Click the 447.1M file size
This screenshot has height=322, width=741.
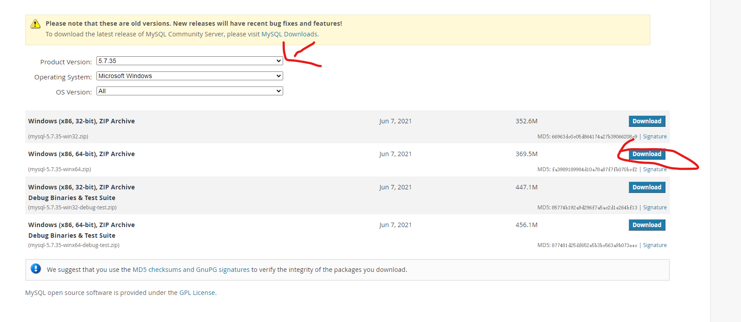[x=526, y=187]
